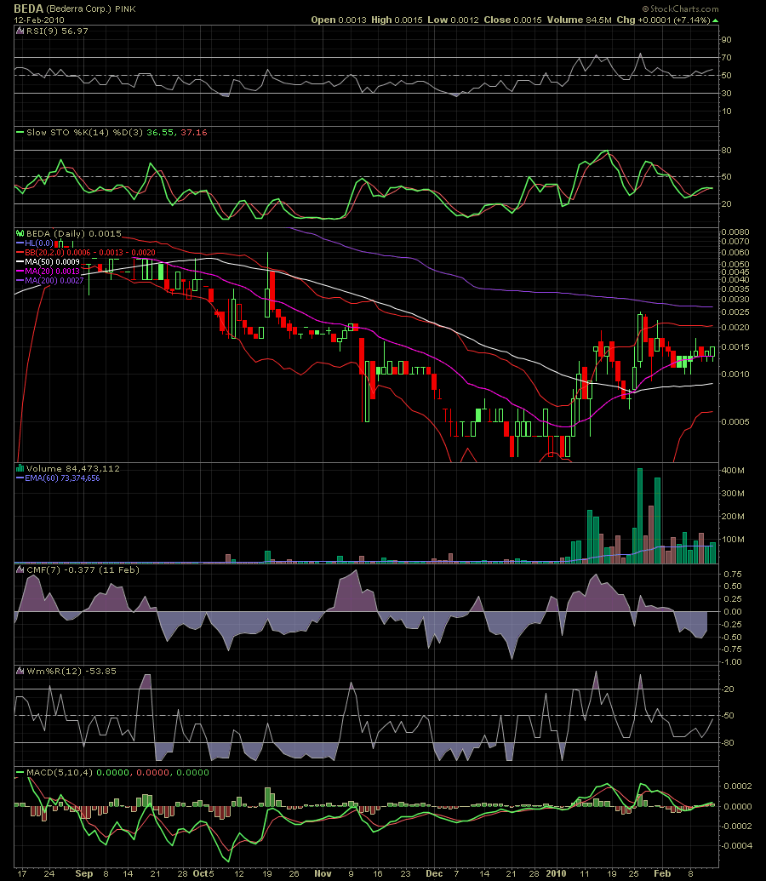
Task: Click the '80' Slow STO axis label
Action: 726,150
